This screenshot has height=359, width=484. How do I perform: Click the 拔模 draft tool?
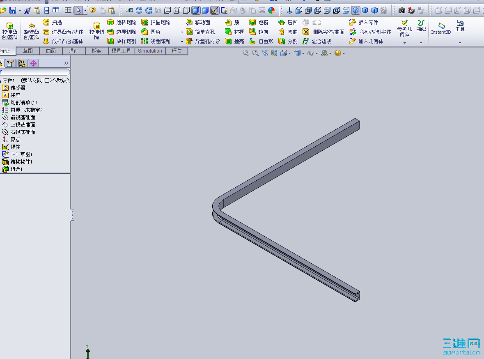pos(234,32)
